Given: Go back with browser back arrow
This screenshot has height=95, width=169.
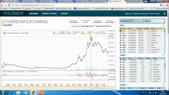Looking at the screenshot, I should [2, 5].
